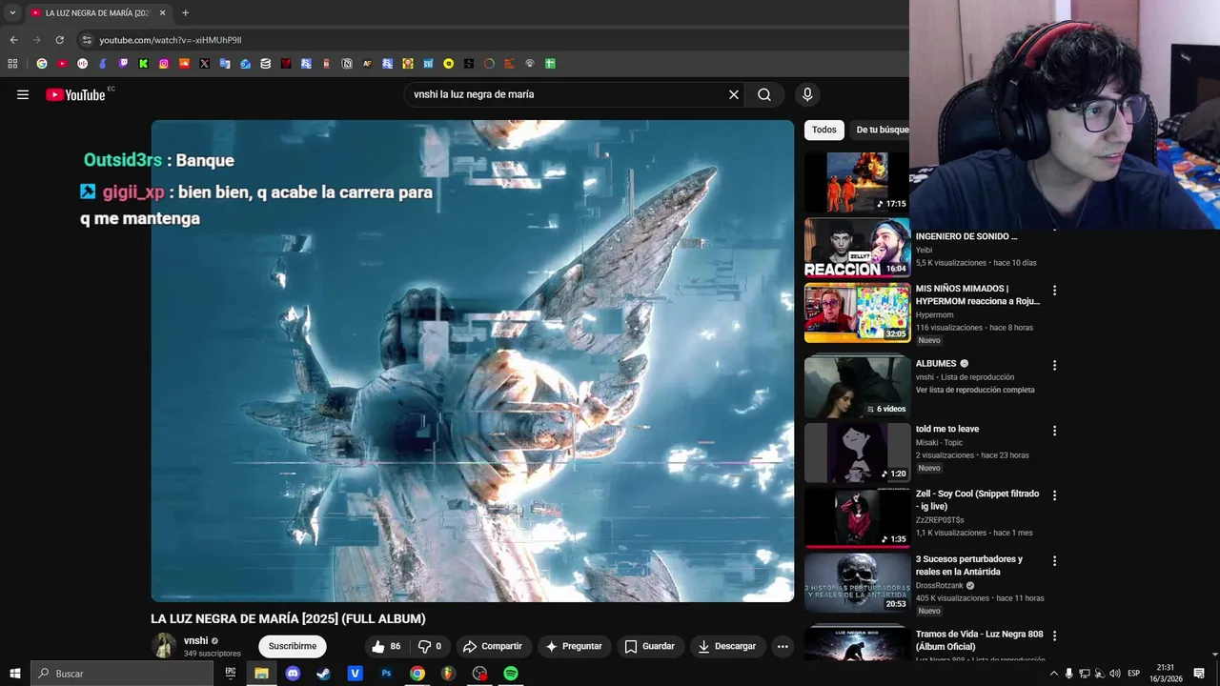Open options for told me to leave

coord(1054,431)
